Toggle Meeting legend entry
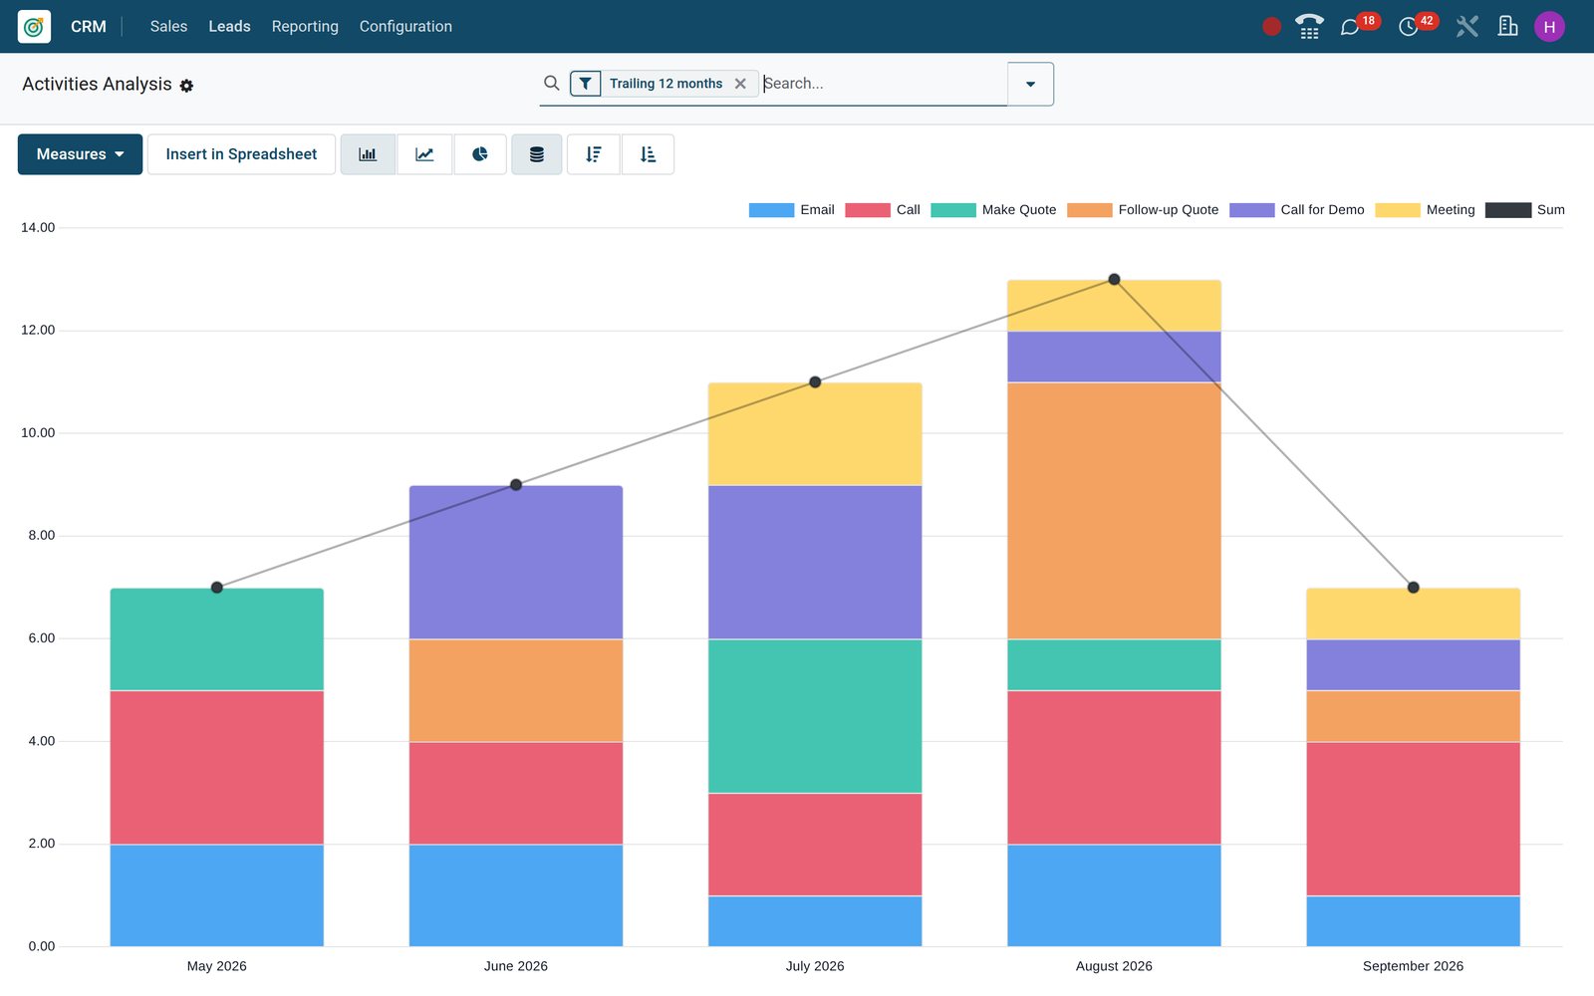 [x=1425, y=210]
